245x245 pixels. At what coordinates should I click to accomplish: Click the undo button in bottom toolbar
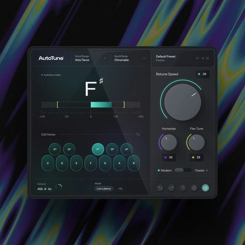click(x=160, y=188)
